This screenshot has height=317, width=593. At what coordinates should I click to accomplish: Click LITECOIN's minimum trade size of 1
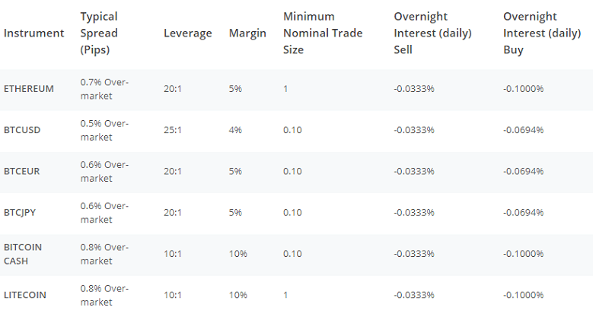pos(285,295)
